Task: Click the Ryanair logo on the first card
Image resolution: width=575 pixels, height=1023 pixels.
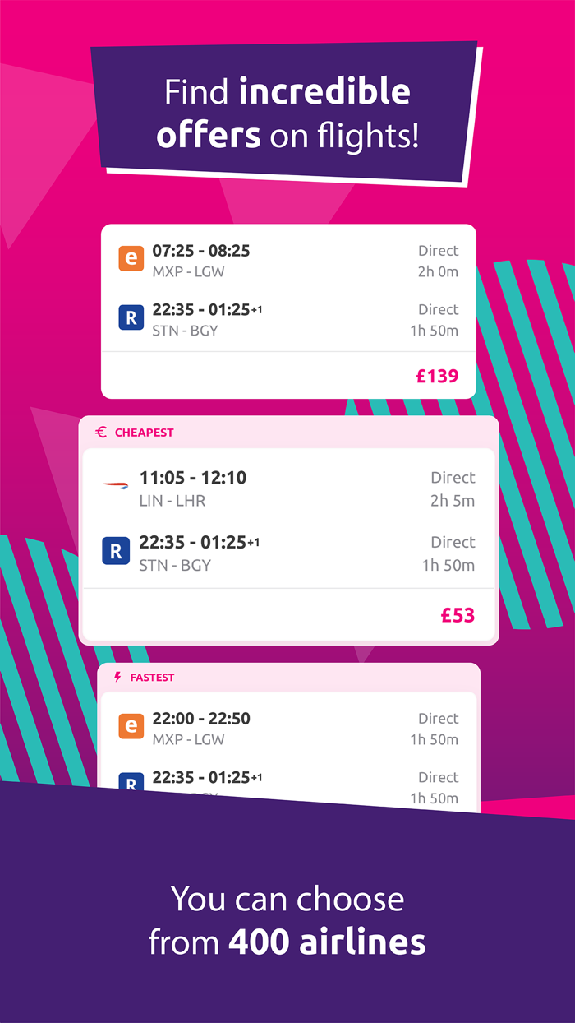Action: (131, 317)
